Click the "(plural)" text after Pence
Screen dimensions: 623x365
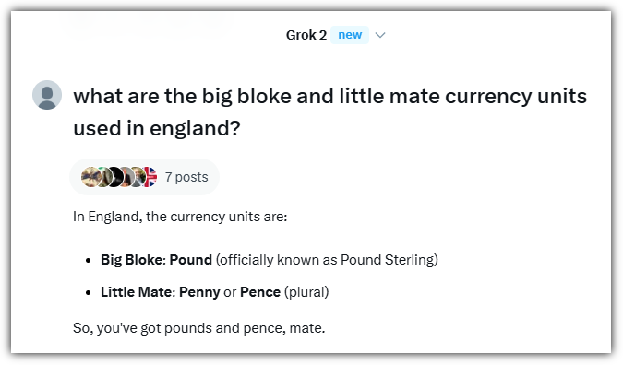point(306,292)
